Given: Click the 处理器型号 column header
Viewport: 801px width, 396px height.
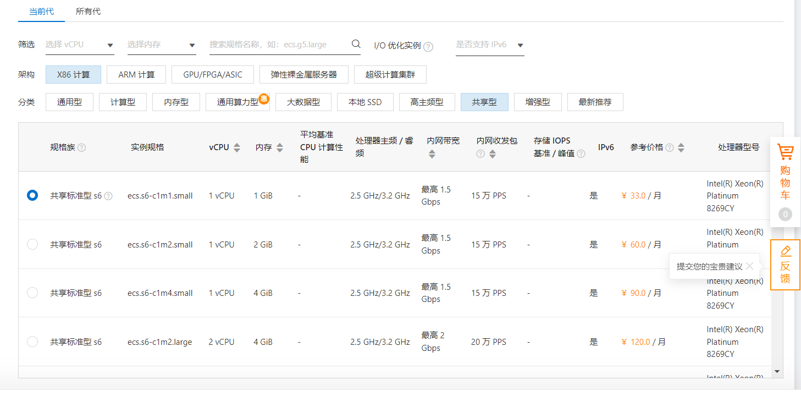Looking at the screenshot, I should pyautogui.click(x=739, y=147).
